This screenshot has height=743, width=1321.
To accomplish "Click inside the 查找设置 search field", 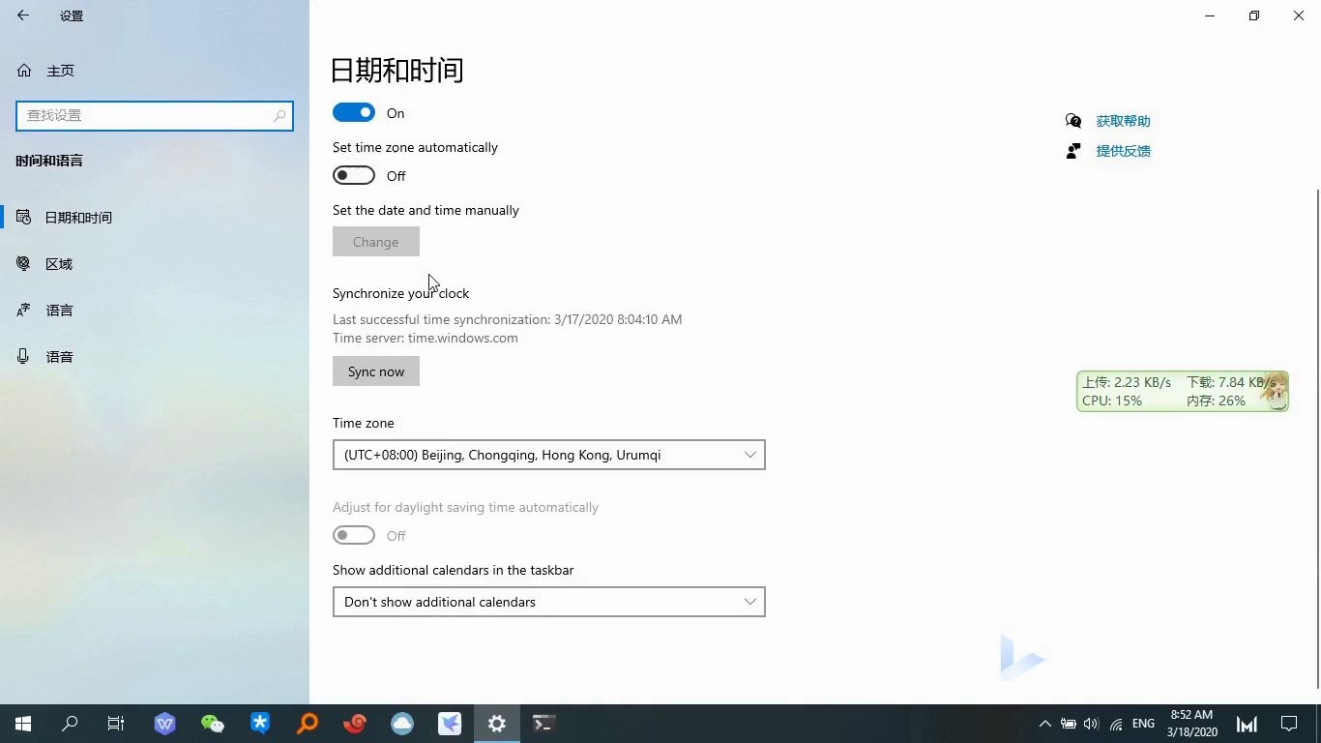I will tap(155, 115).
